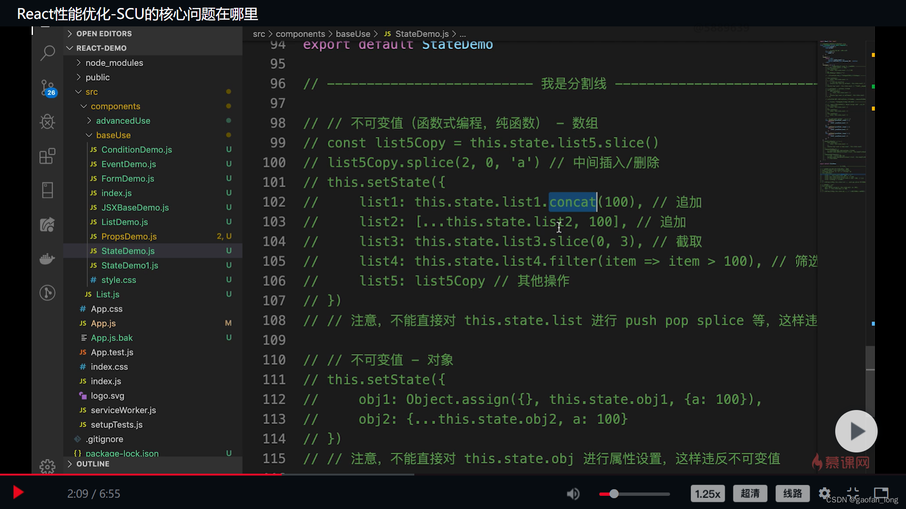Image resolution: width=906 pixels, height=509 pixels.
Task: Open Source Control with 26 changes
Action: click(47, 88)
